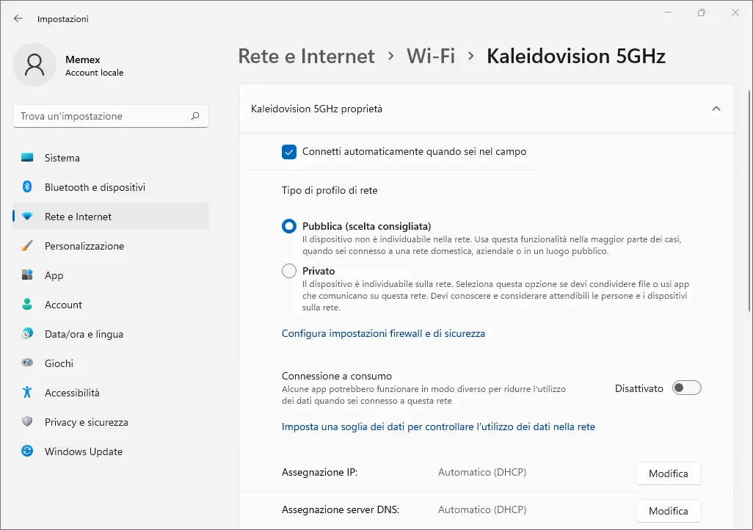Click the Personalizzazione paintbrush icon

point(27,245)
